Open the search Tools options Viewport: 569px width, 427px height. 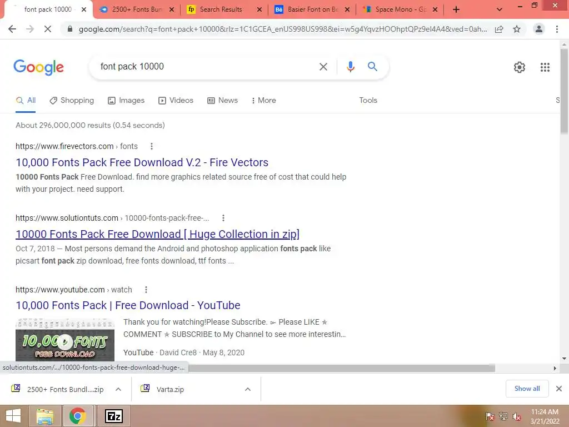(368, 101)
